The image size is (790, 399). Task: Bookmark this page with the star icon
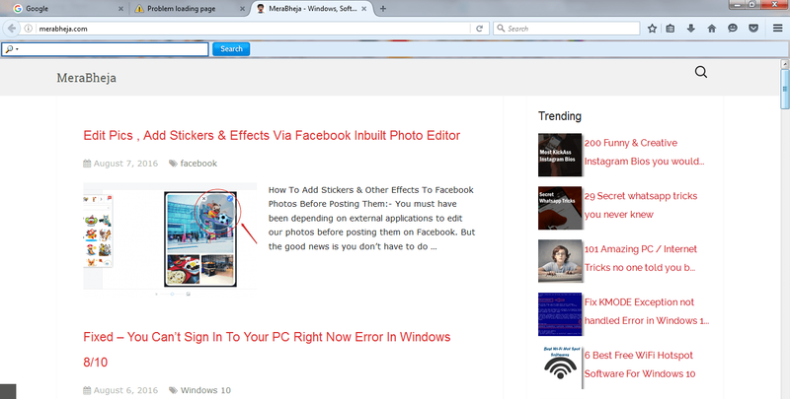tap(652, 29)
